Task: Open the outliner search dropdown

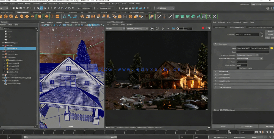Action: click(36, 28)
